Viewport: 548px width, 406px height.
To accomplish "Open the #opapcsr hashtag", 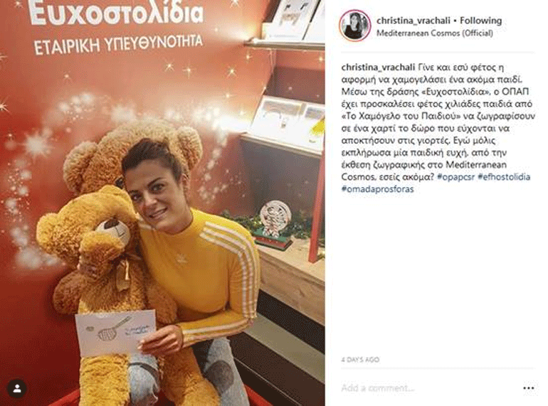I will click(455, 177).
